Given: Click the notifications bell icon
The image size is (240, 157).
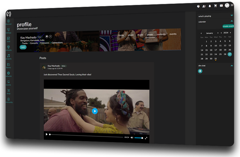Looking at the screenshot, I should click(210, 6).
